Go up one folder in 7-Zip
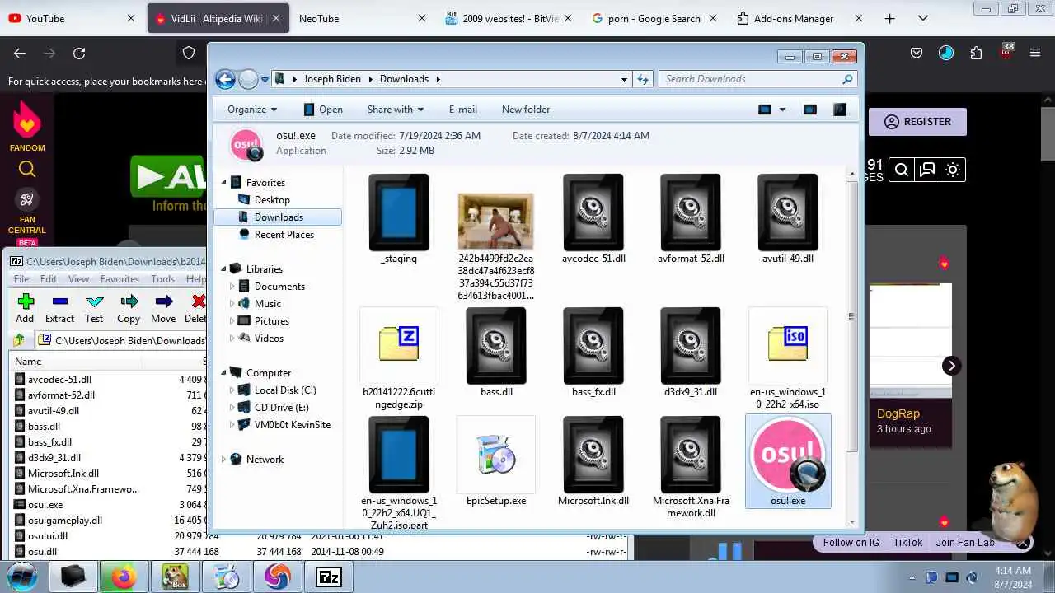The width and height of the screenshot is (1055, 593). click(19, 340)
